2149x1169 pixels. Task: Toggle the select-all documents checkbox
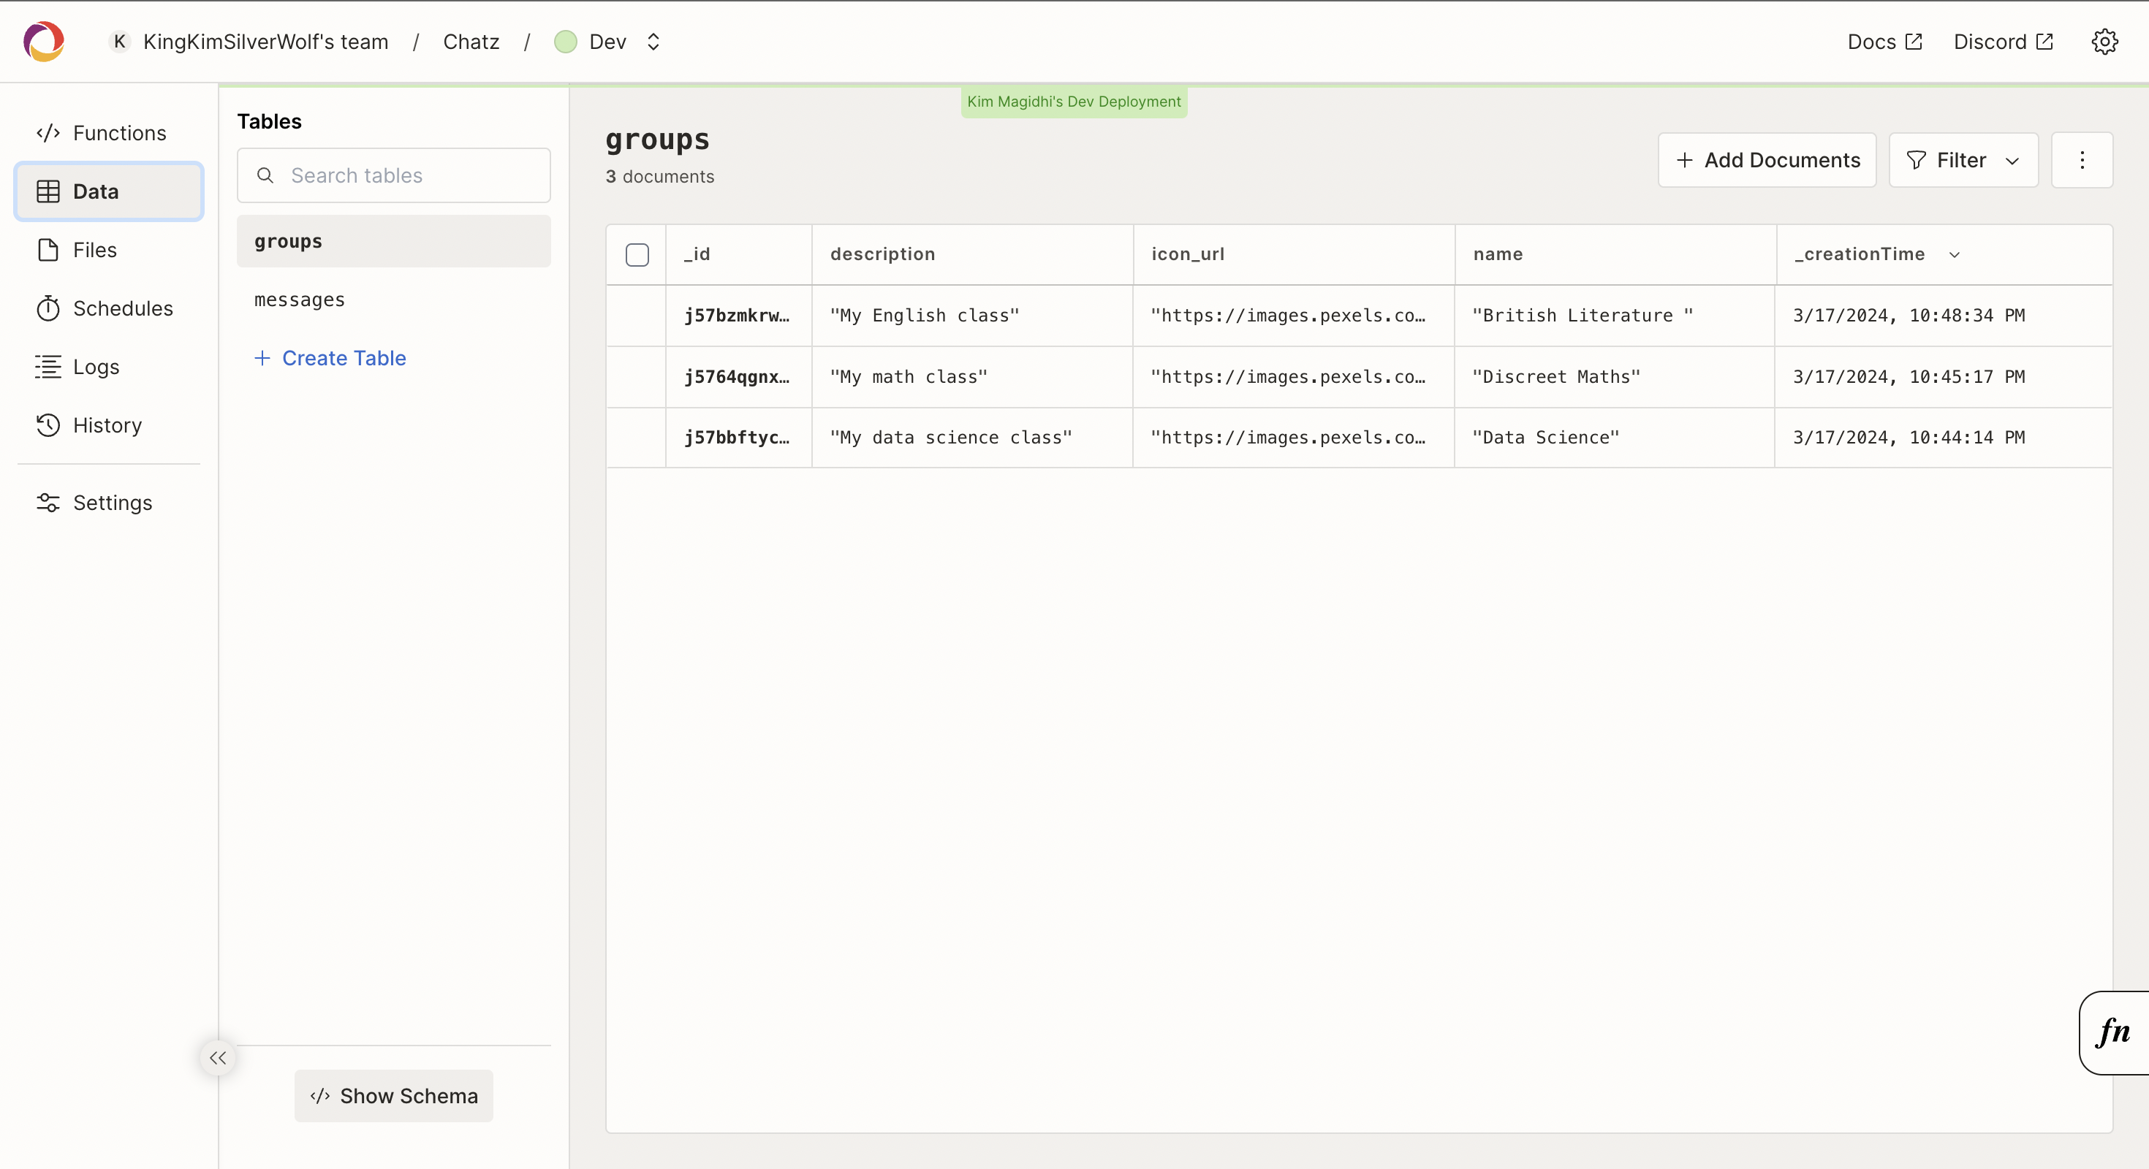[x=637, y=254]
